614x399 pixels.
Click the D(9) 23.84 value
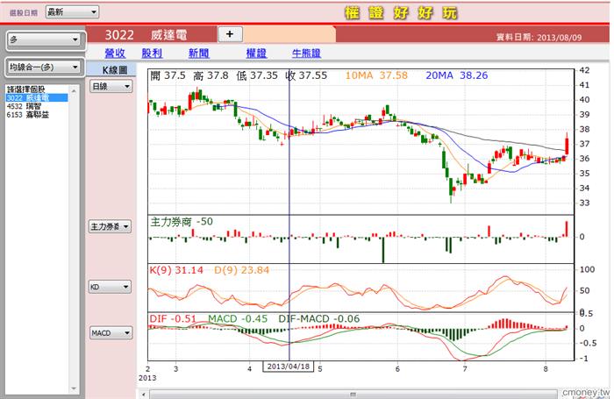tap(241, 270)
